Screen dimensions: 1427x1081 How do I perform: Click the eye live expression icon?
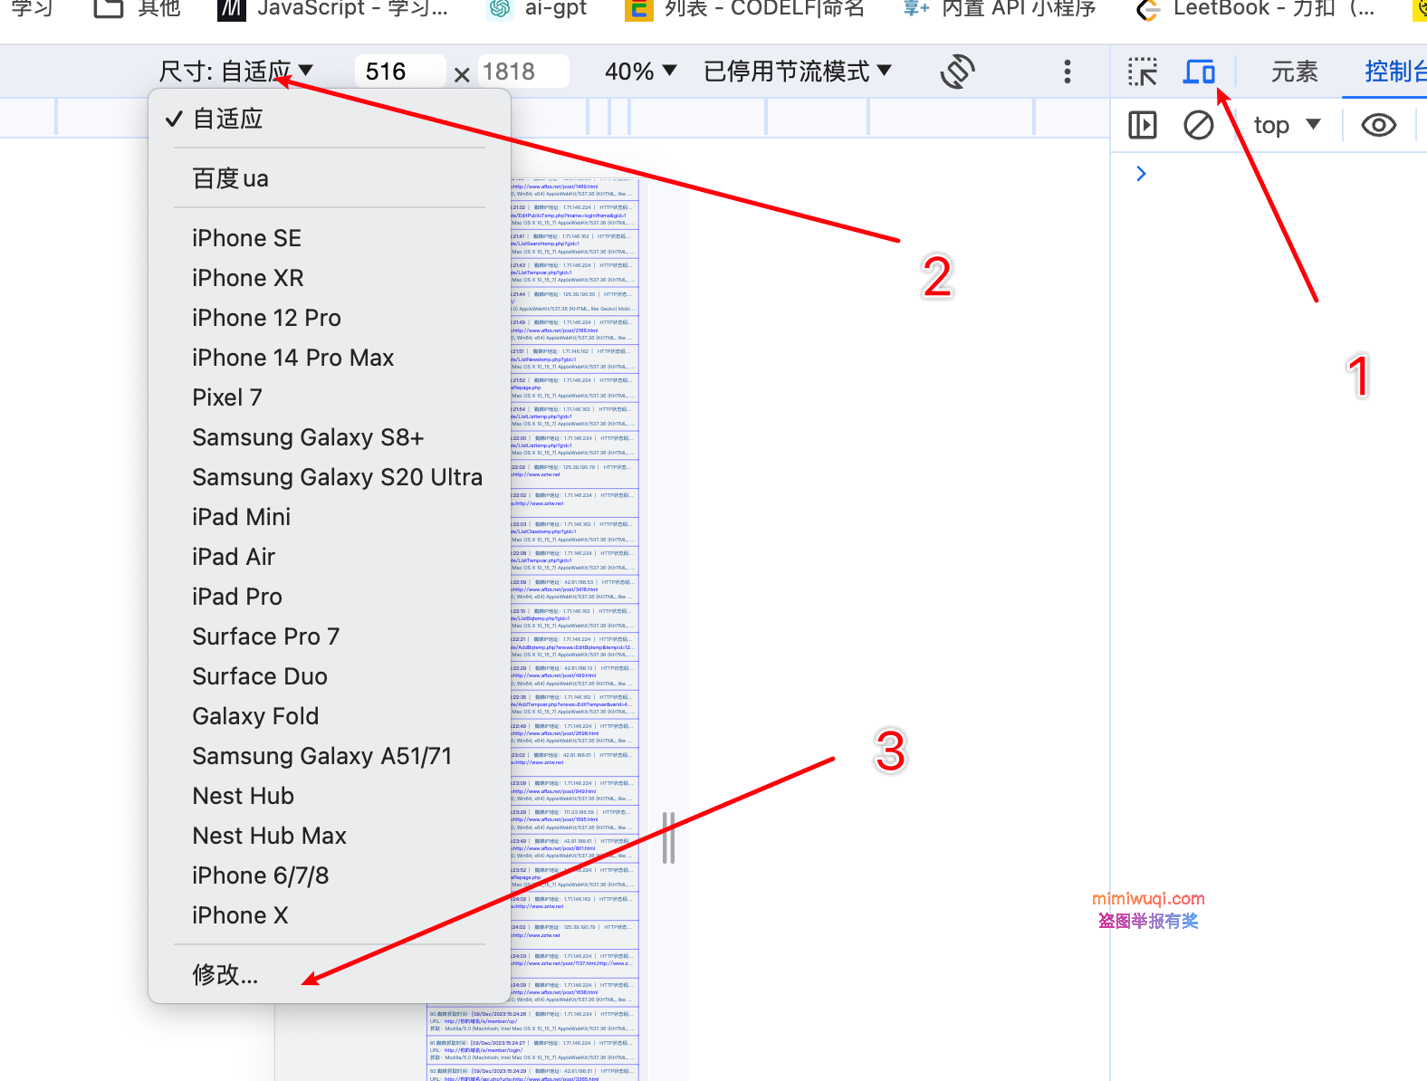pyautogui.click(x=1378, y=125)
